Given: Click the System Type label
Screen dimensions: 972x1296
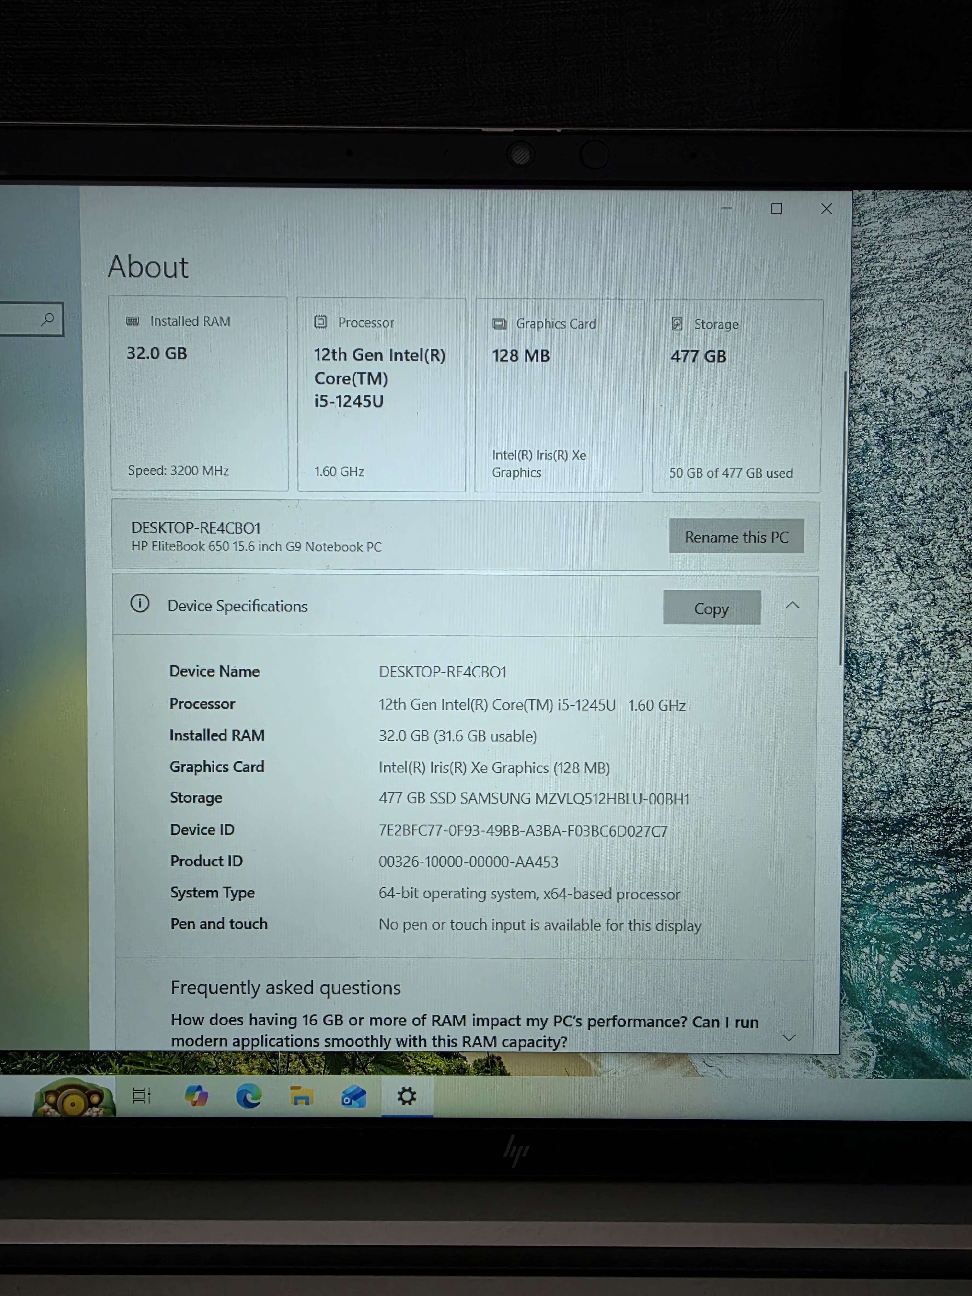Looking at the screenshot, I should pos(212,892).
